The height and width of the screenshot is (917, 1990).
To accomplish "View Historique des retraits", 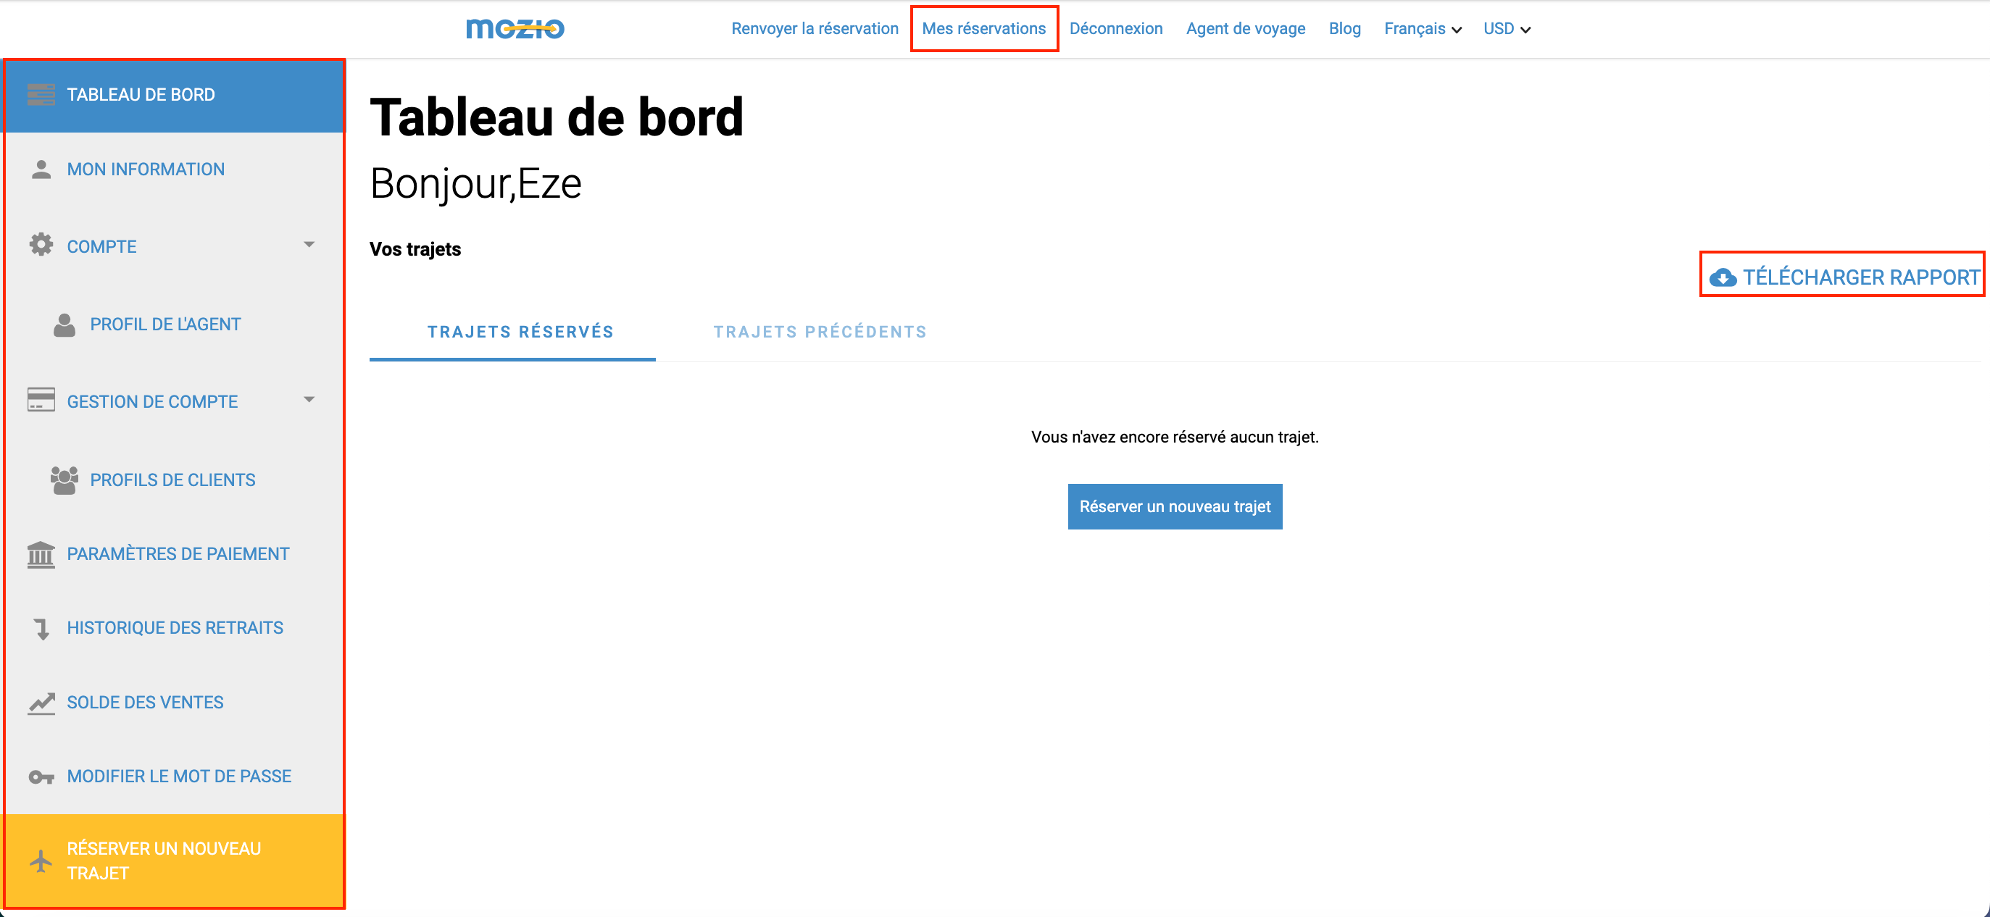I will click(x=174, y=628).
